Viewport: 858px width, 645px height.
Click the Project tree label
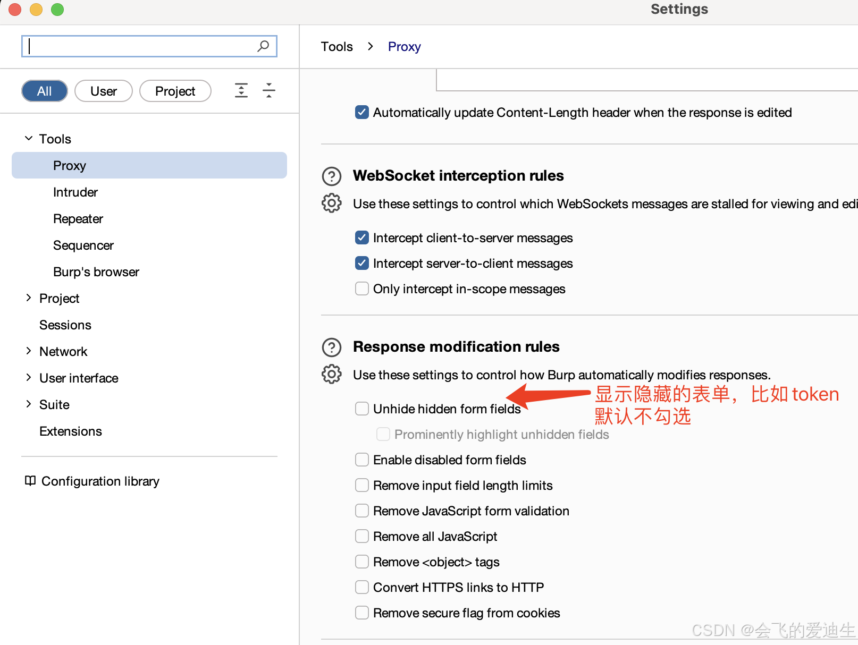(x=60, y=298)
